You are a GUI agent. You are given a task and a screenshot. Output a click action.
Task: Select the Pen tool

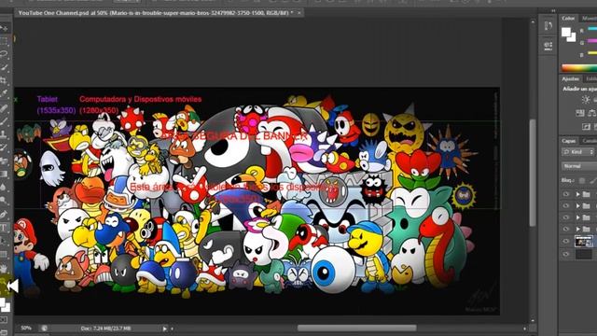pos(5,215)
